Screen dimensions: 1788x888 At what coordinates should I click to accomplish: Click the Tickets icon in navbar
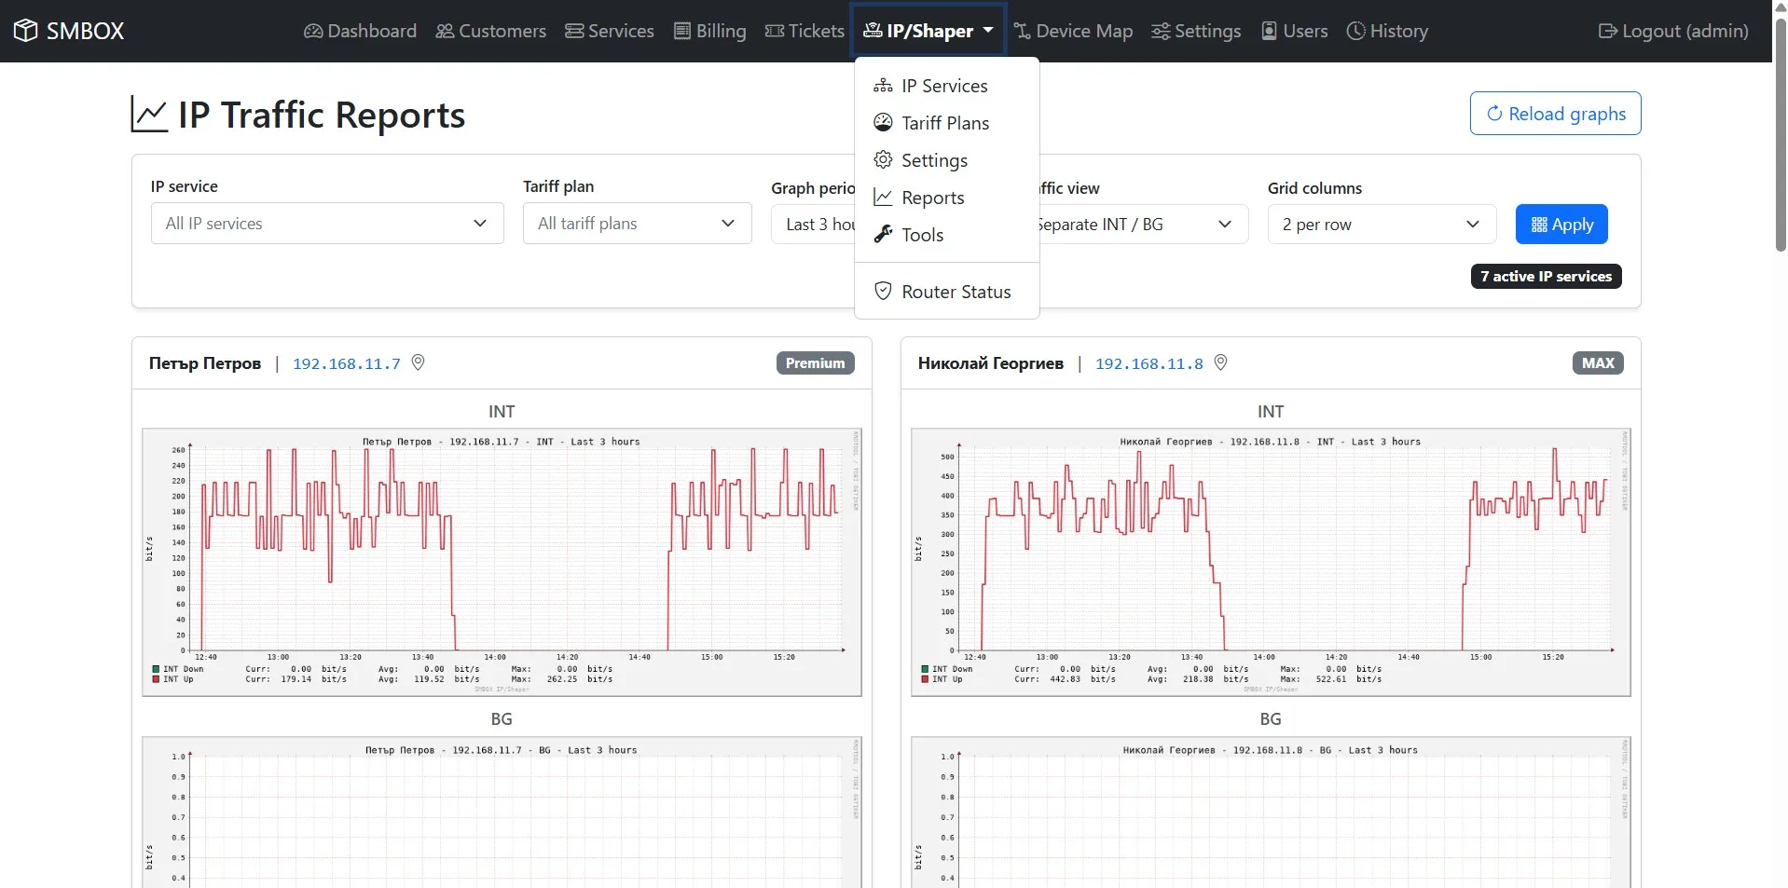(775, 31)
